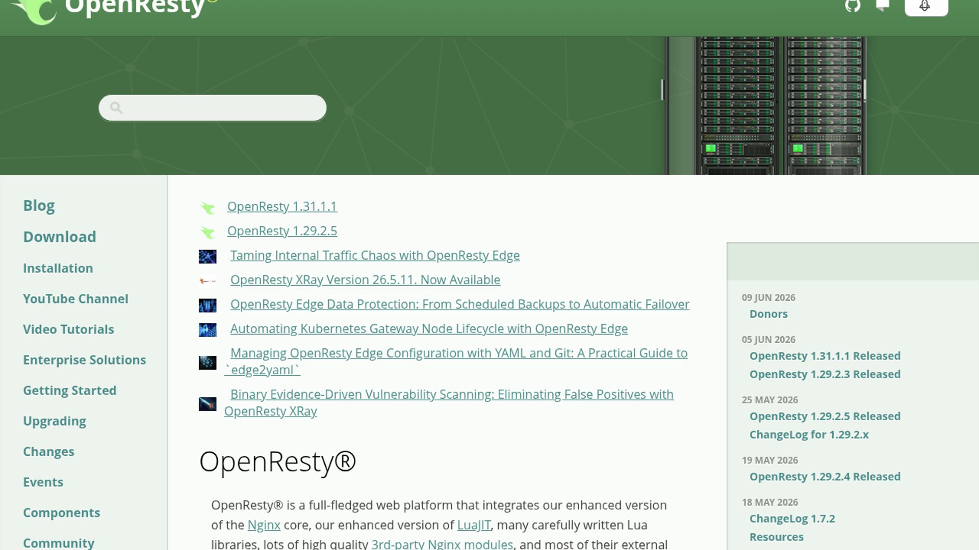Open Donors news entry
The image size is (979, 550).
coord(768,314)
